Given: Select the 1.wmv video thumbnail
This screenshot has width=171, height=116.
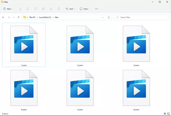Looking at the screenshot, I should (24, 44).
